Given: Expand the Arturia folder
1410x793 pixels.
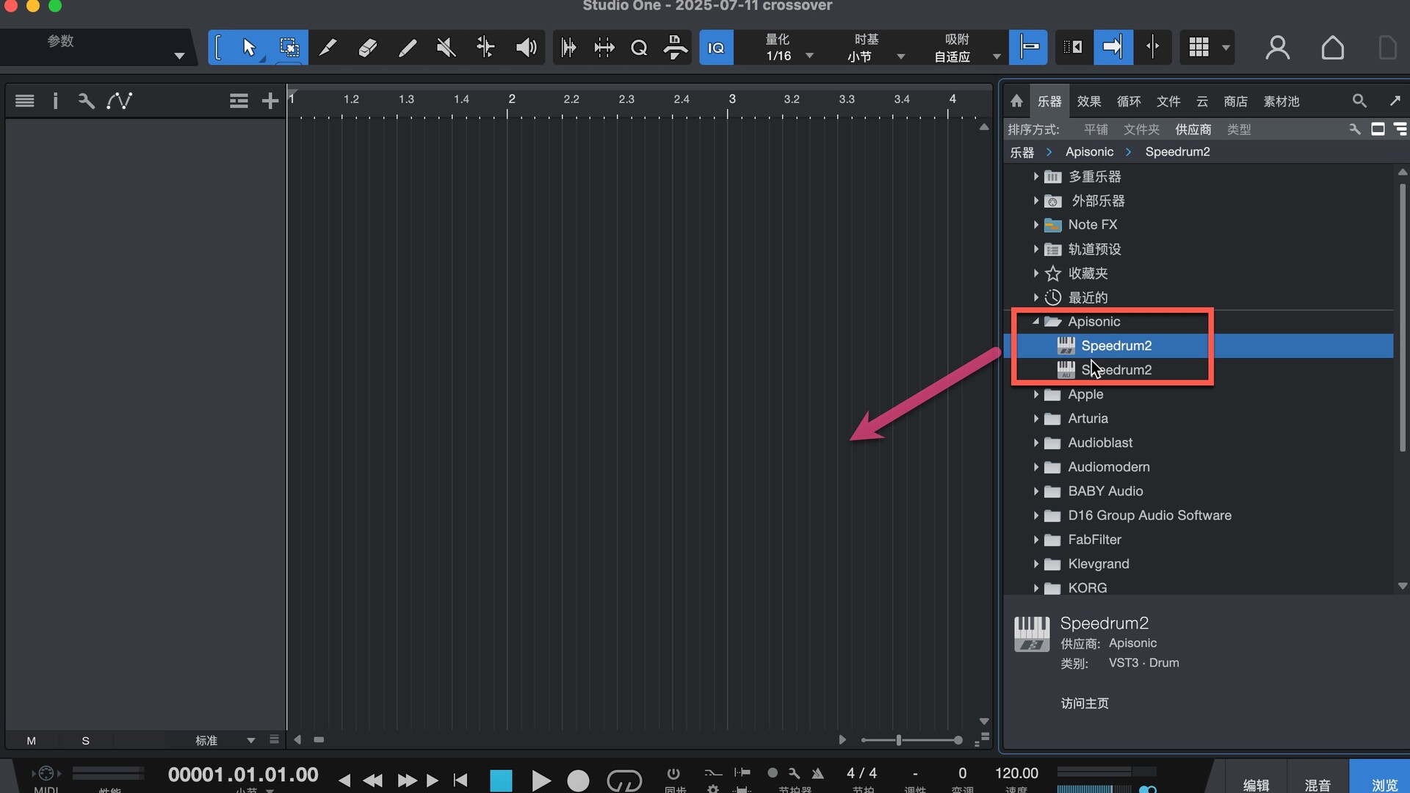Looking at the screenshot, I should (x=1035, y=419).
